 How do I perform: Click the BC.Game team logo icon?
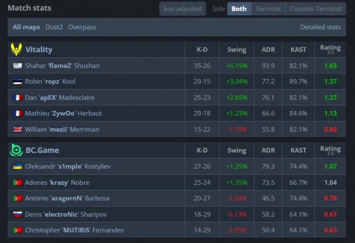16,150
